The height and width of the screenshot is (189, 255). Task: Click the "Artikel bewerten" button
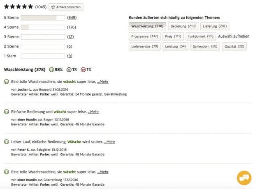(x=66, y=7)
